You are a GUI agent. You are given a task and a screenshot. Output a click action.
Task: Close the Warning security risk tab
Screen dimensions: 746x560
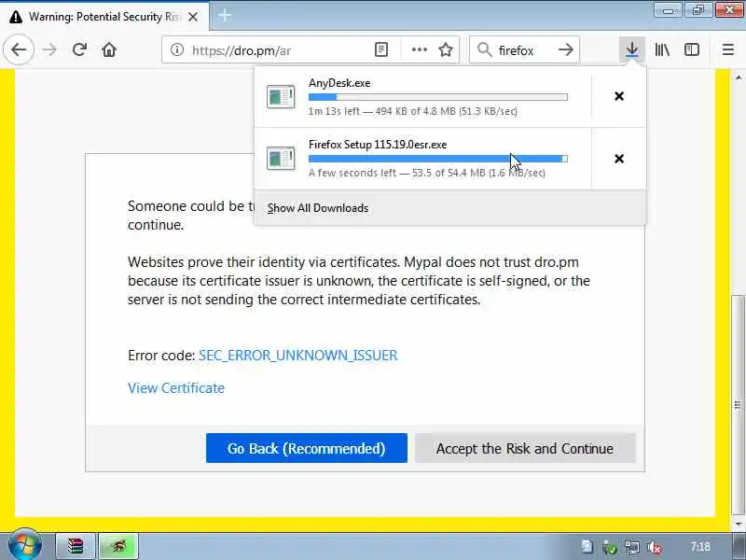[x=193, y=17]
